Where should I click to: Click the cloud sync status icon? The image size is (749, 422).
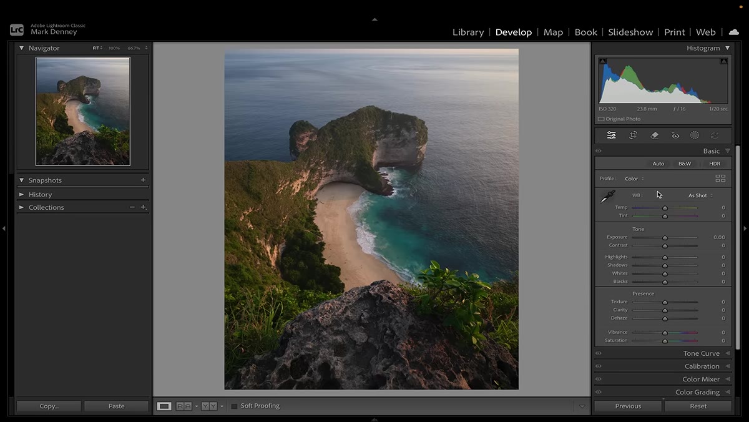(734, 32)
